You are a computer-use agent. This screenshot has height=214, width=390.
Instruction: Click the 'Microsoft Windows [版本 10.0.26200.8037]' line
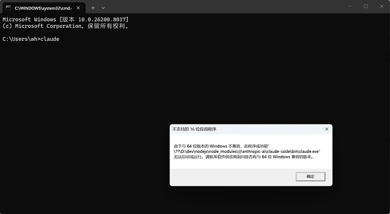point(66,19)
